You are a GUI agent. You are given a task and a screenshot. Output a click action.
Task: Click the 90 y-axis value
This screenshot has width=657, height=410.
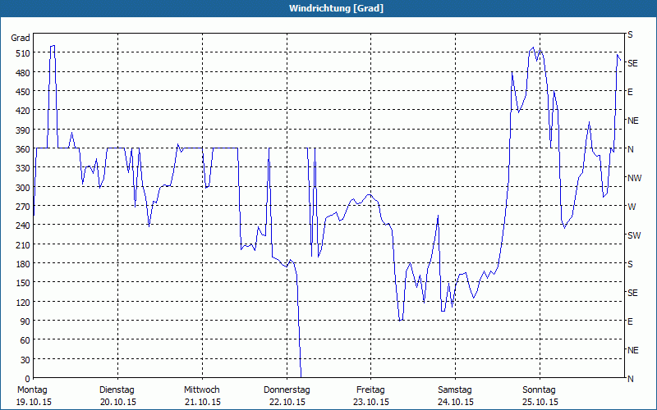pyautogui.click(x=25, y=321)
